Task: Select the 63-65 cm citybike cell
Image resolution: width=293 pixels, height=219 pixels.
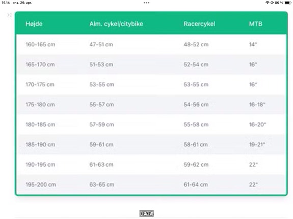Action: click(x=102, y=185)
